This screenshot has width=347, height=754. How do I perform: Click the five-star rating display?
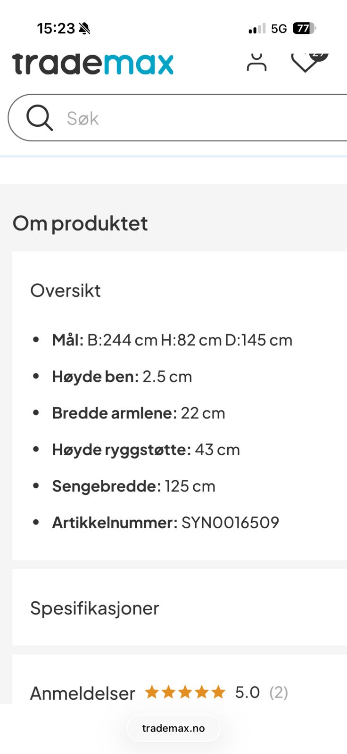[185, 692]
